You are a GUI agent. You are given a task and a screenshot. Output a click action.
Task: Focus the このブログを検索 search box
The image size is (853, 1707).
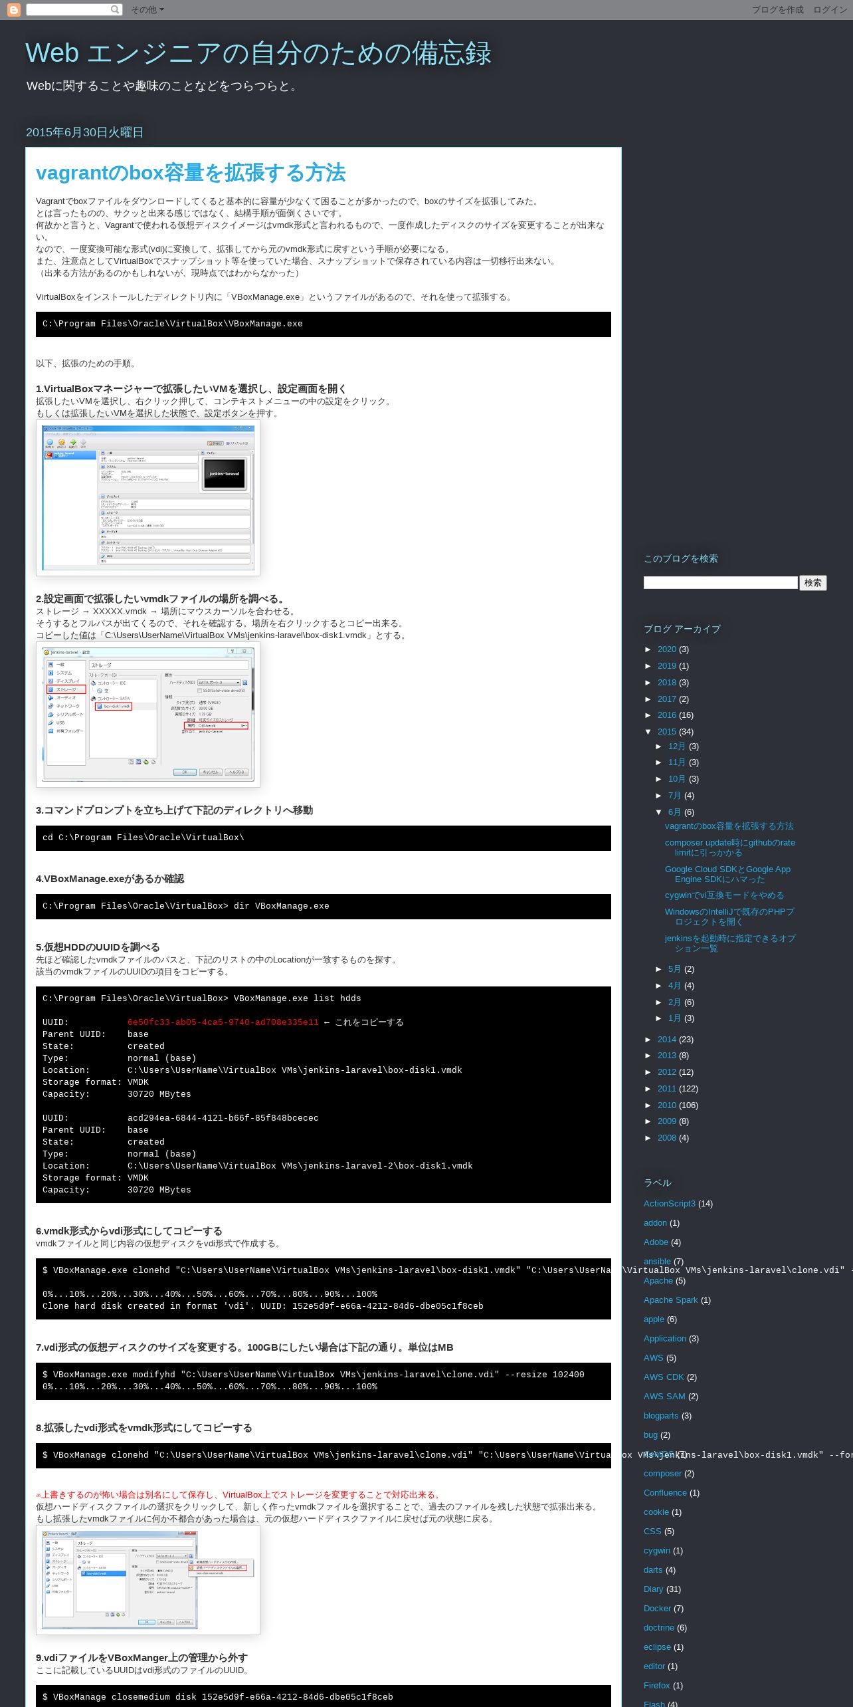pyautogui.click(x=720, y=583)
